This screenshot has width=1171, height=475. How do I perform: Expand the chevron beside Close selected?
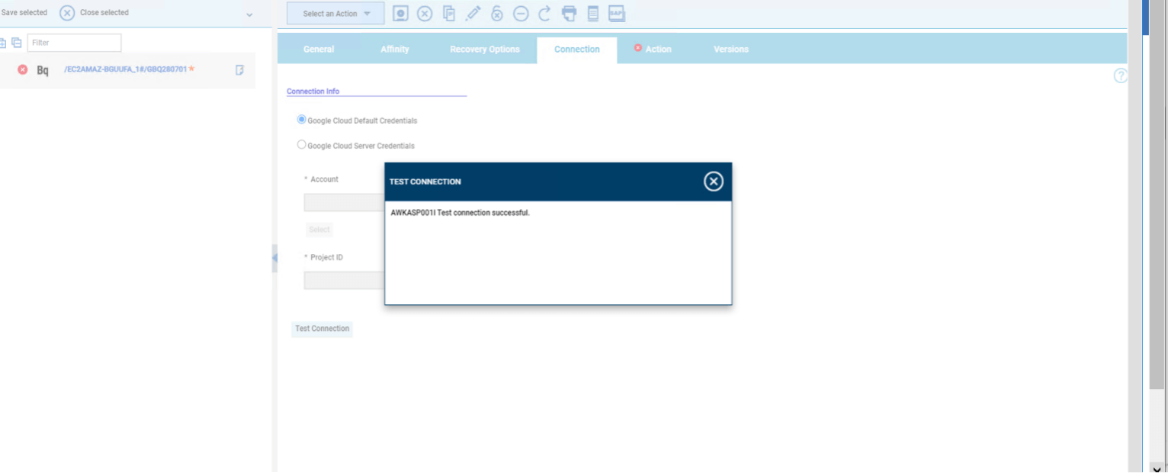pyautogui.click(x=249, y=14)
